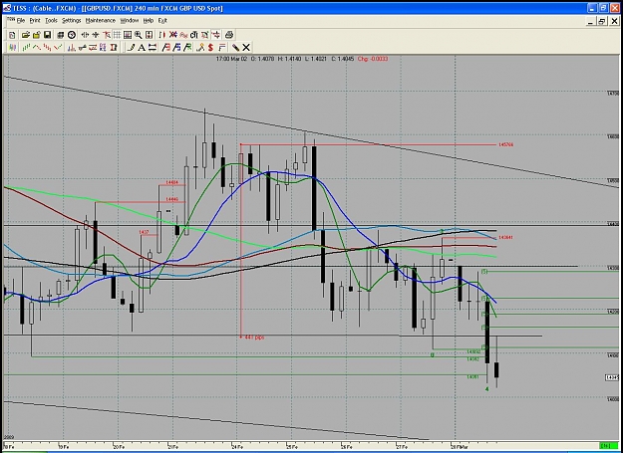Click the green flag marker icon
Viewport: 623px width, 453px height.
pyautogui.click(x=188, y=48)
